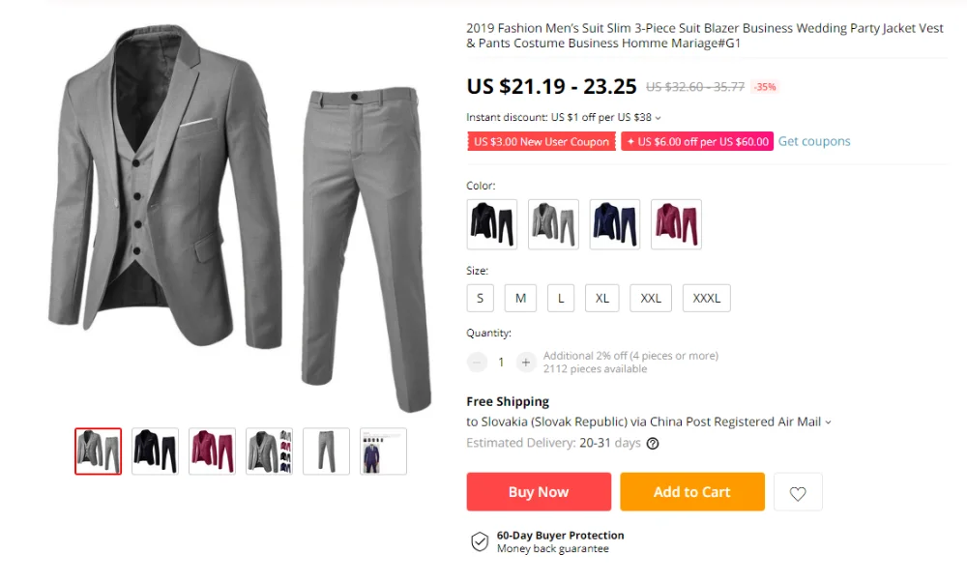Click the Add to Cart button
The width and height of the screenshot is (967, 582).
tap(692, 492)
